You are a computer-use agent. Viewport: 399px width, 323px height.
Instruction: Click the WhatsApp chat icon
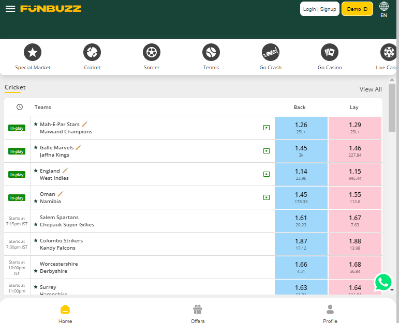click(x=383, y=282)
